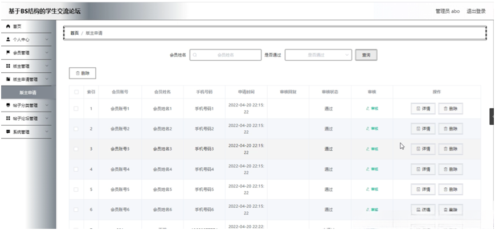Viewport: 495px width, 230px height.
Task: Delete row 4 with 删除 button
Action: tap(451, 169)
